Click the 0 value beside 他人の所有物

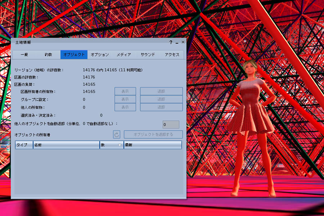(84, 107)
